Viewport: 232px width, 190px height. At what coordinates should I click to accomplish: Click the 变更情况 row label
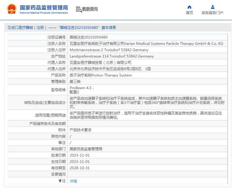point(58,174)
